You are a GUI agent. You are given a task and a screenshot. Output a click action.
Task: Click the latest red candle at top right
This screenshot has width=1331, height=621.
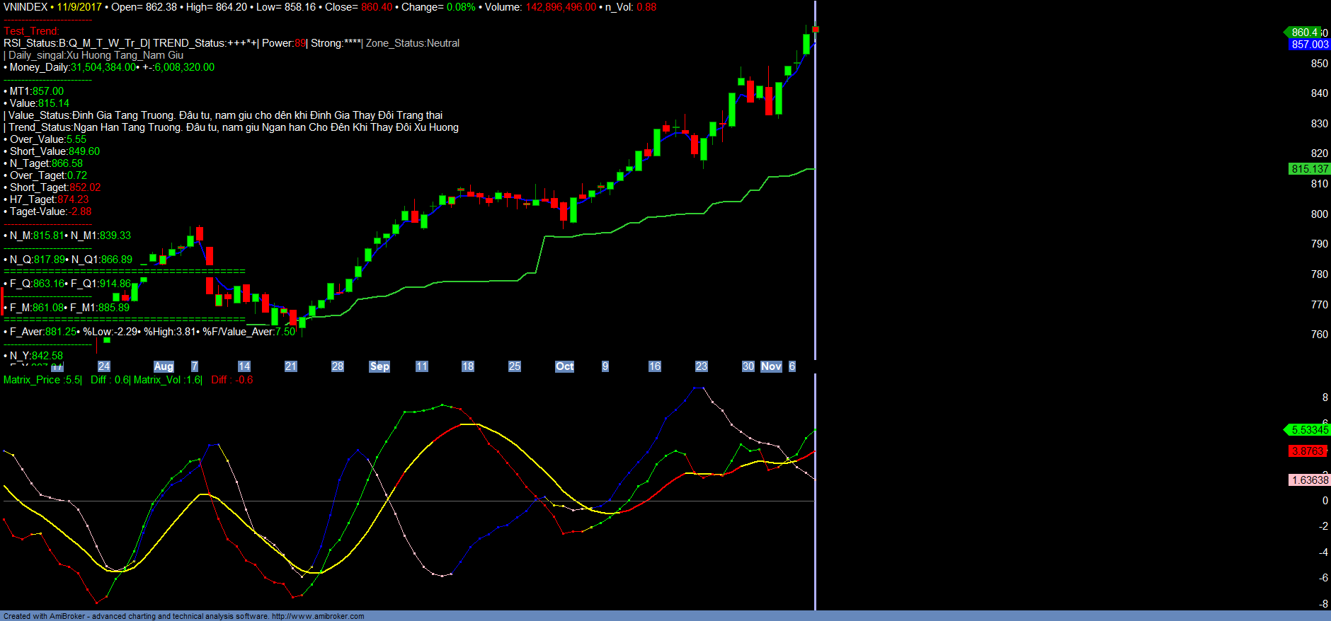816,29
